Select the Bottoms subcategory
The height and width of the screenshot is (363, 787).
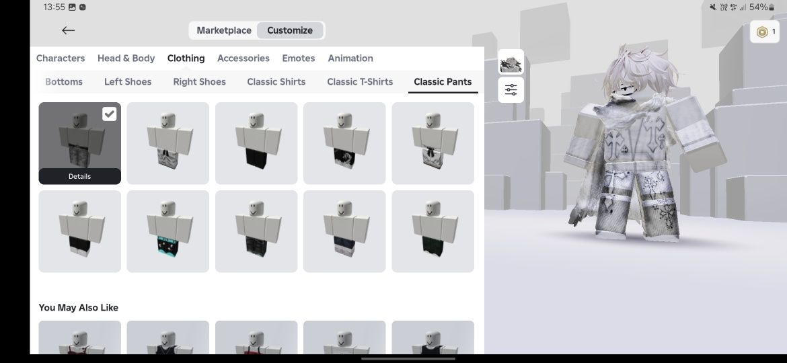point(64,82)
